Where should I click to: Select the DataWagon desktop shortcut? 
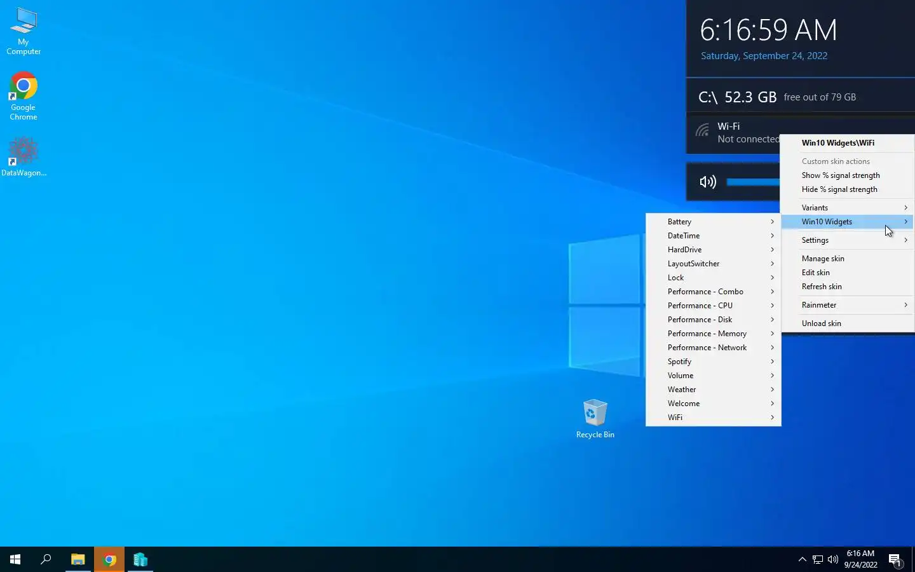(24, 156)
